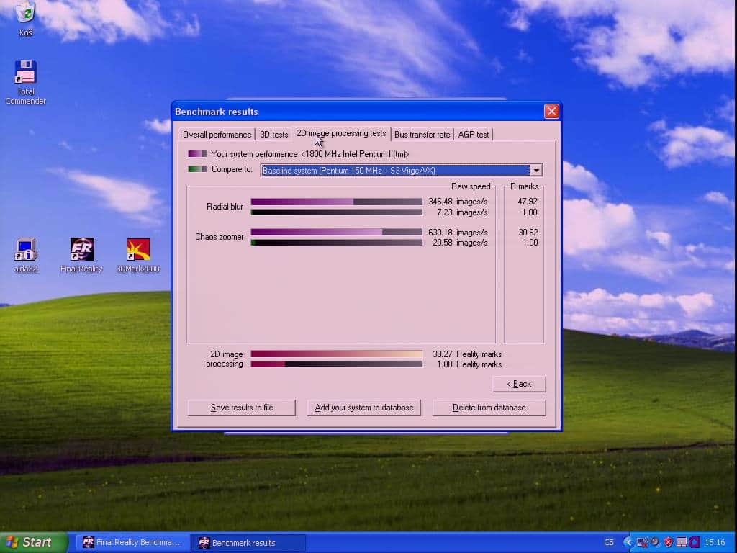This screenshot has height=553, width=737.
Task: Open the Compare to dropdown arrow
Action: point(535,170)
